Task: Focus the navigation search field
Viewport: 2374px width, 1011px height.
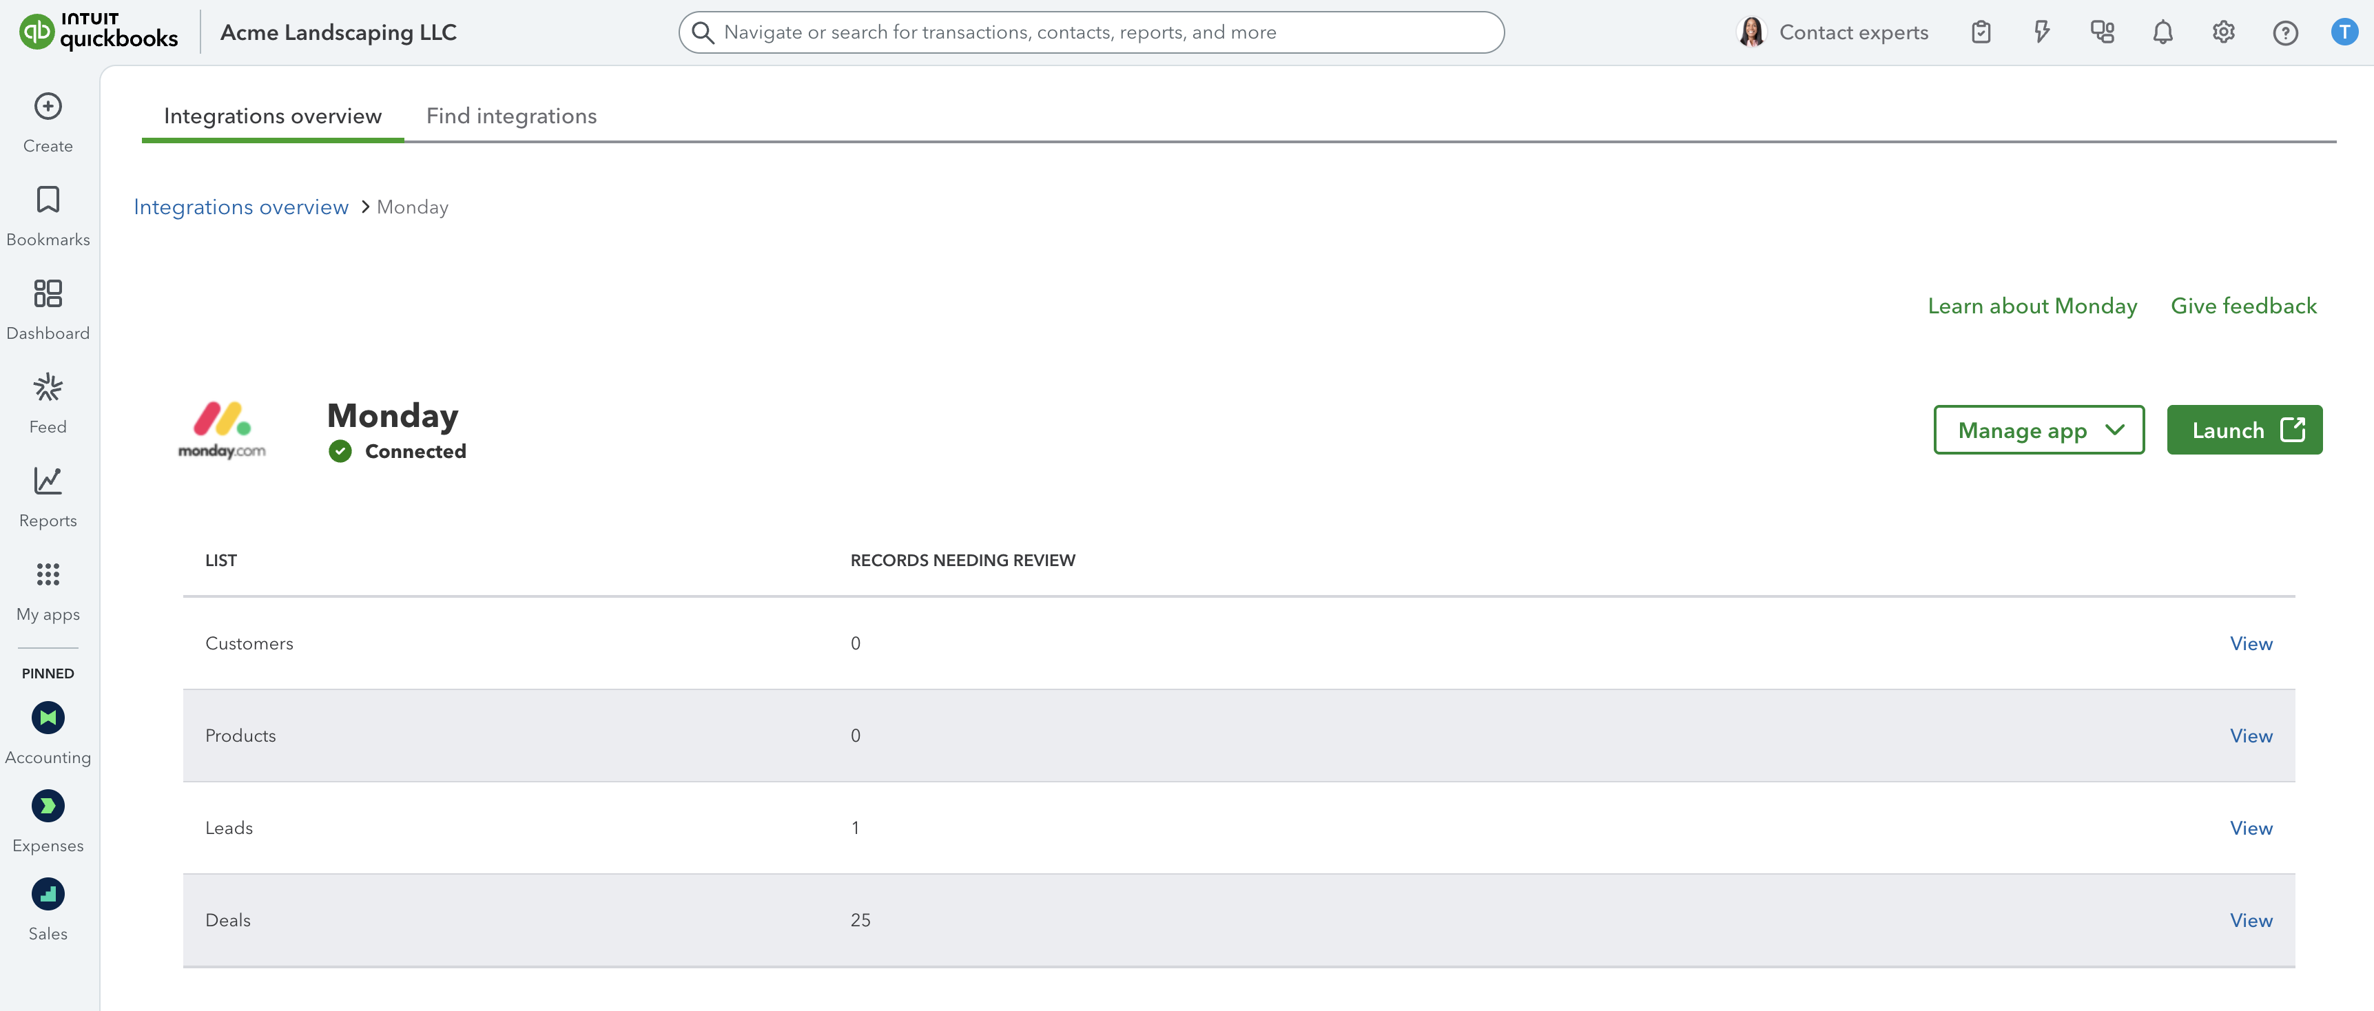Action: (1091, 32)
